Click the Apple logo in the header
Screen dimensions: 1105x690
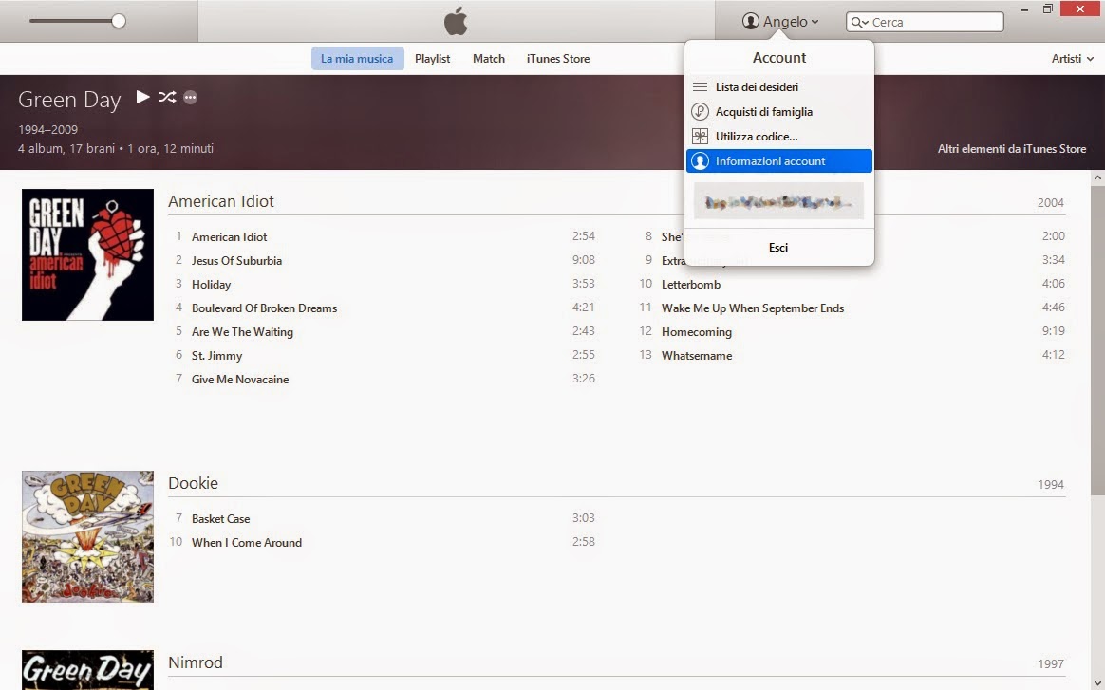click(x=456, y=21)
